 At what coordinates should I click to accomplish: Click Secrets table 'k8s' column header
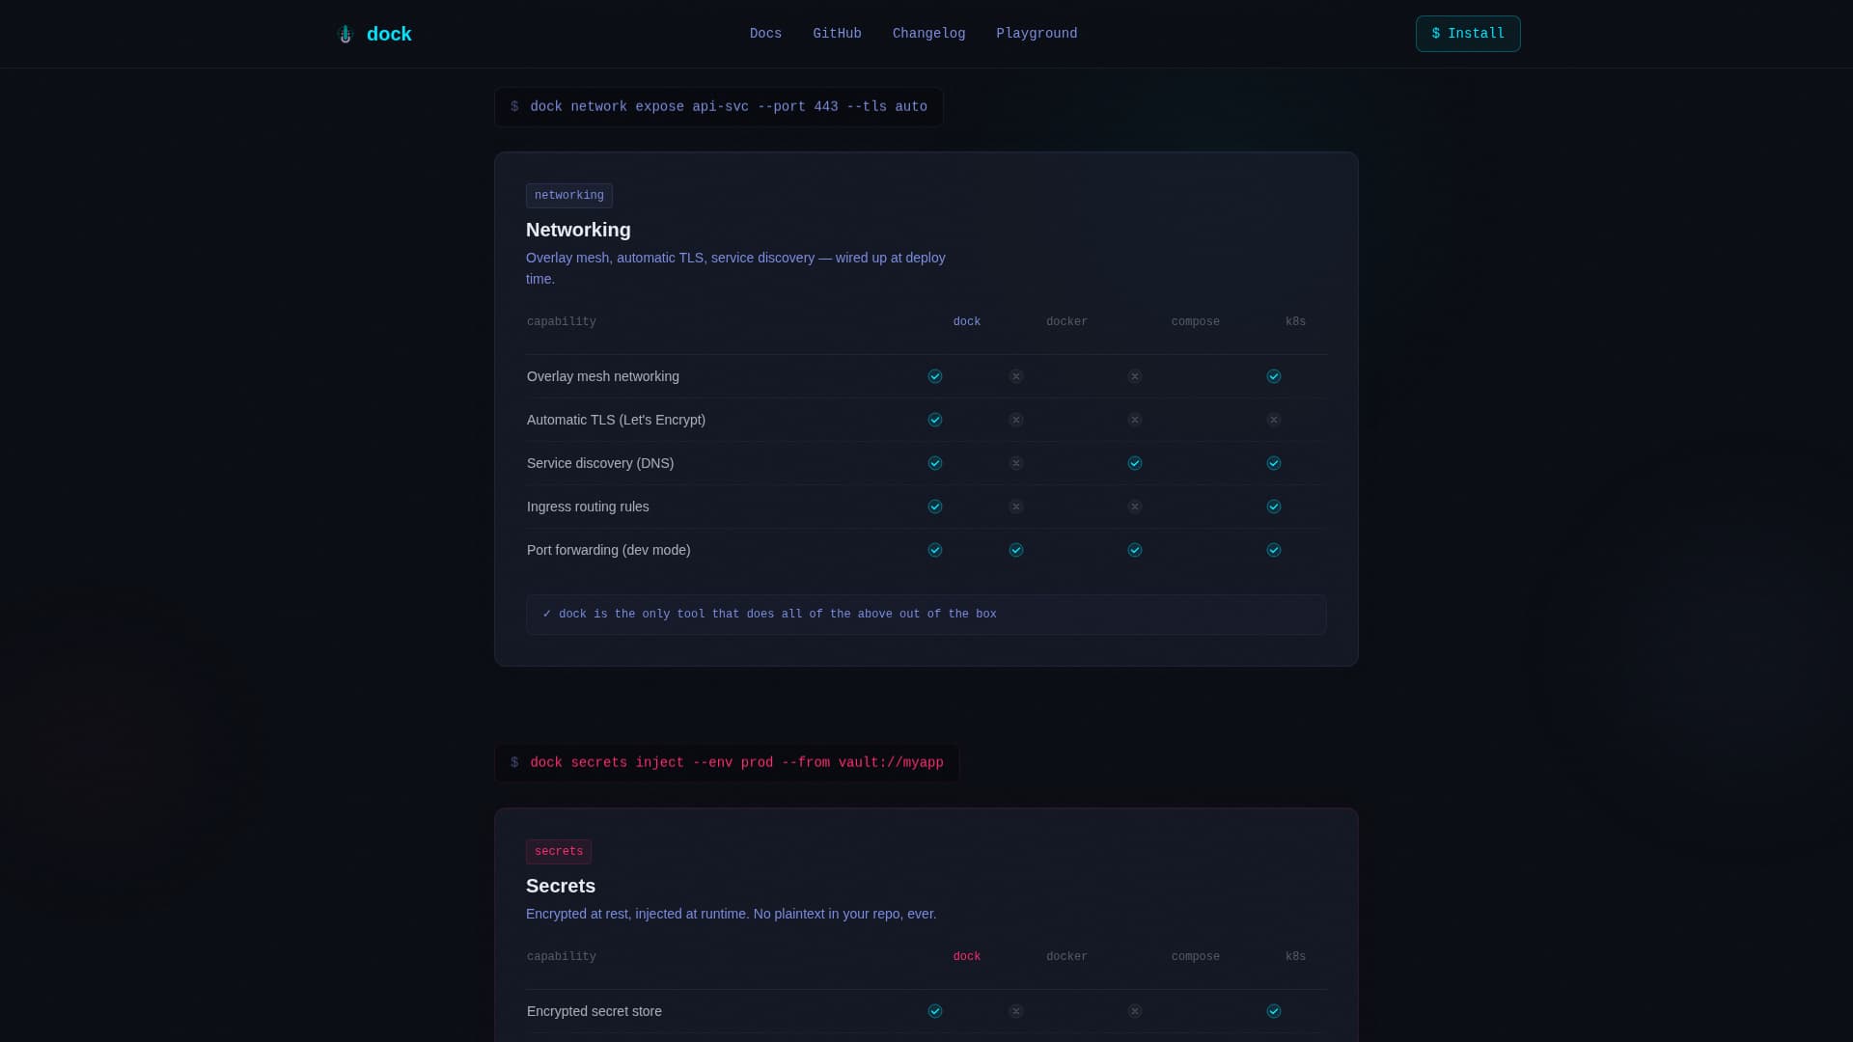click(x=1295, y=957)
